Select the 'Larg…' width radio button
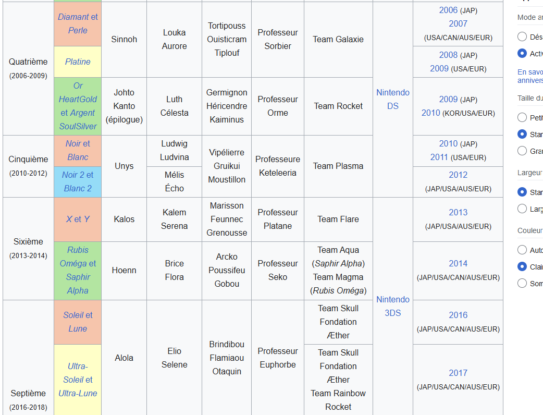 coord(522,209)
